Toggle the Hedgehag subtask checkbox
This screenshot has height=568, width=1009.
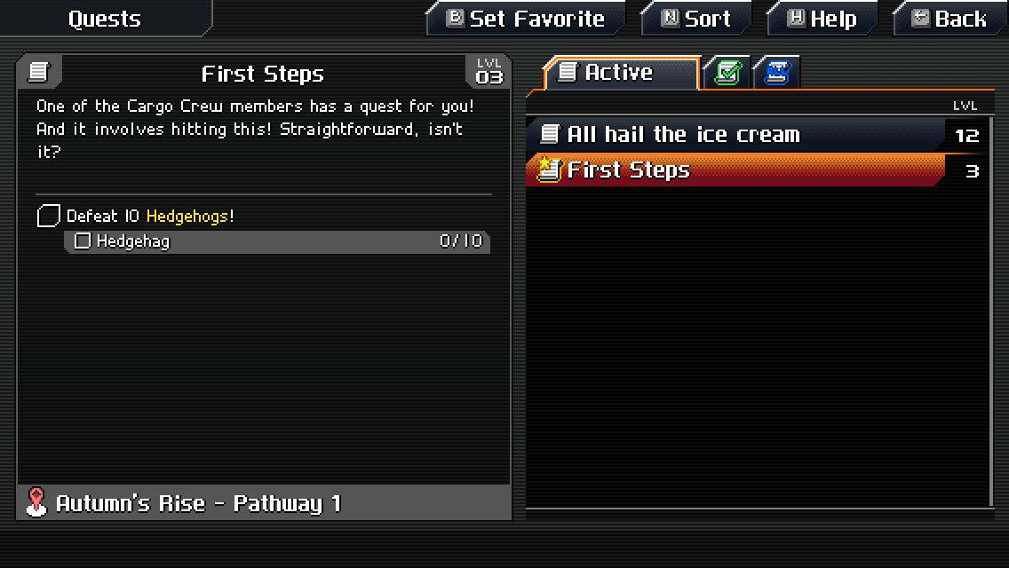coord(82,241)
